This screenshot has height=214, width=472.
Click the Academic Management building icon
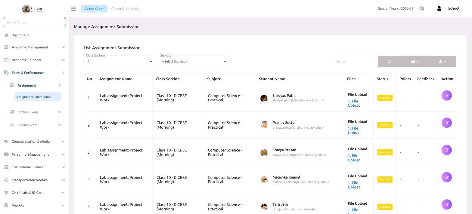pos(6,47)
